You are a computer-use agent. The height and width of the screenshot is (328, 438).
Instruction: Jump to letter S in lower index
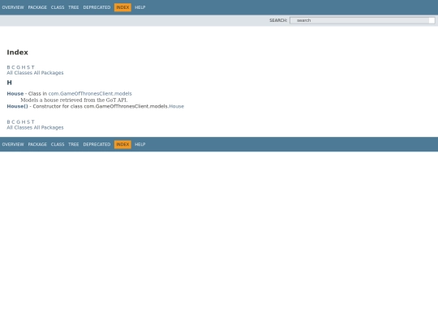pos(28,121)
